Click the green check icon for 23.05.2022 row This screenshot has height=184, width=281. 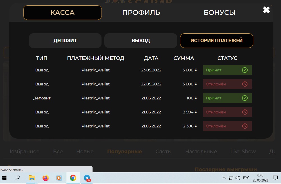pos(245,70)
